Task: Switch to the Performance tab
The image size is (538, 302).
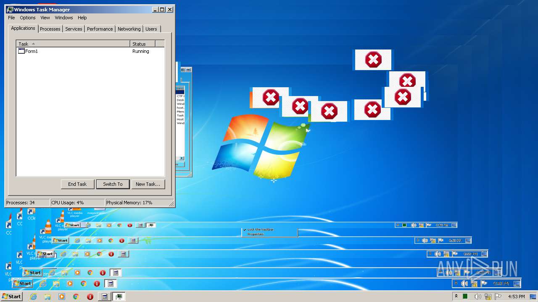Action: click(100, 29)
